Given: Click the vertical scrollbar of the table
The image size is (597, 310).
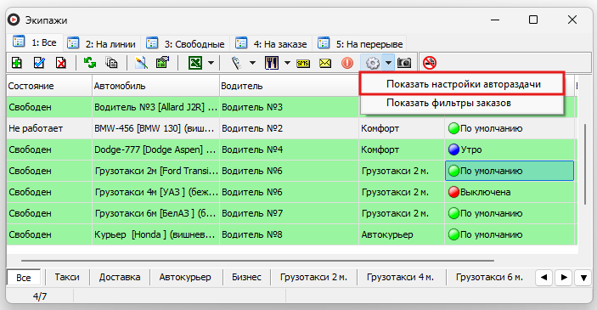Looking at the screenshot, I should coord(585,164).
